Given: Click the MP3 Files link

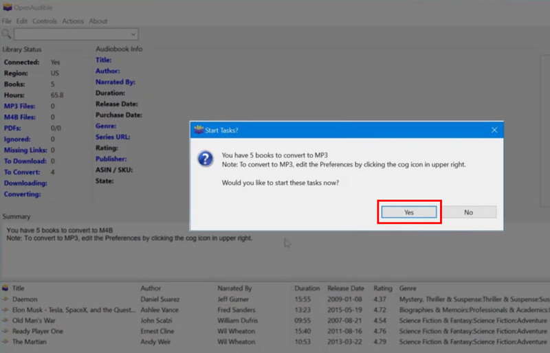Looking at the screenshot, I should [x=20, y=106].
